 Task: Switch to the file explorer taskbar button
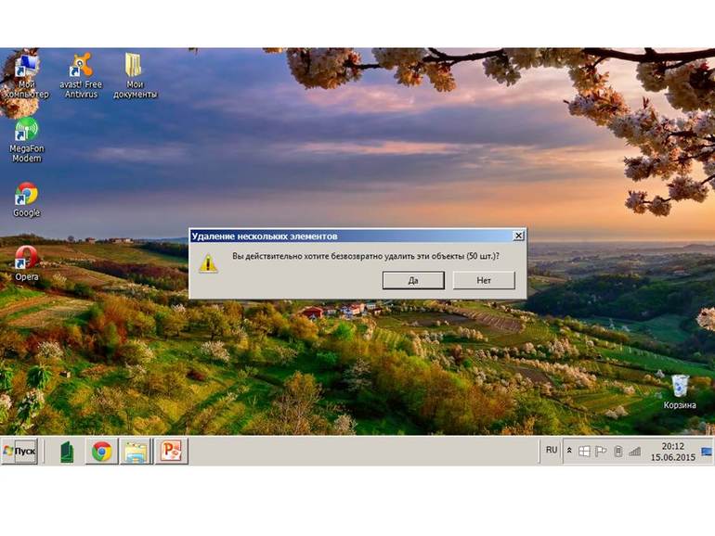[136, 452]
